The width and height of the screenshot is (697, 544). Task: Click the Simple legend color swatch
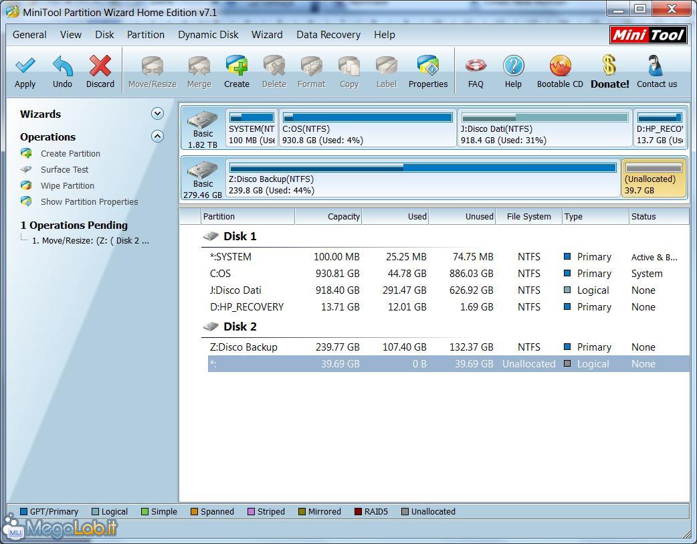[144, 511]
